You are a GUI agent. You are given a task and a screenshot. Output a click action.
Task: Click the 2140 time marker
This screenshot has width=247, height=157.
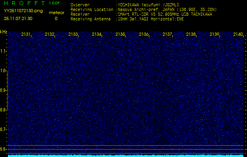pos(238,35)
